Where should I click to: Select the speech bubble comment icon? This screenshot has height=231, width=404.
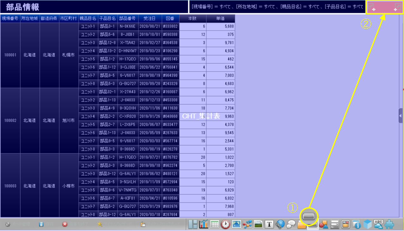[291, 224]
